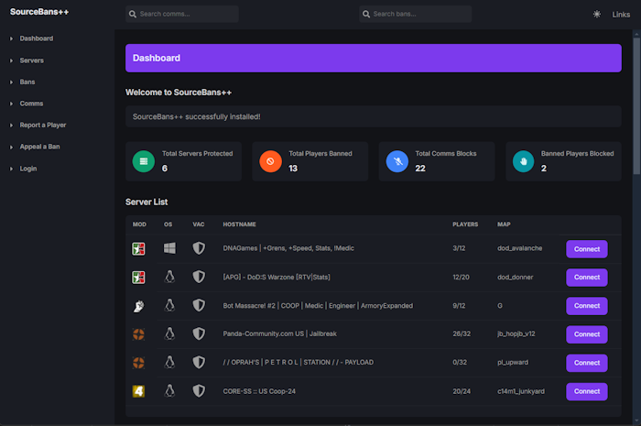Click the jb_hopjb_v12 map cell
The image size is (641, 426).
point(516,334)
